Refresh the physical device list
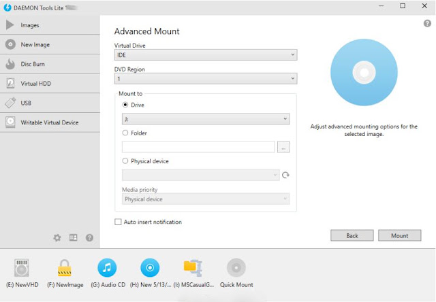Screen dimensions: 436x302 pos(285,175)
